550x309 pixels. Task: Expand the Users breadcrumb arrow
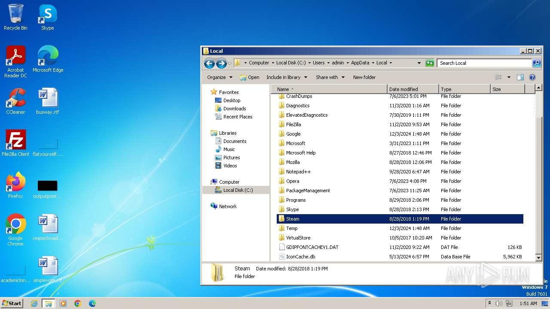[328, 63]
